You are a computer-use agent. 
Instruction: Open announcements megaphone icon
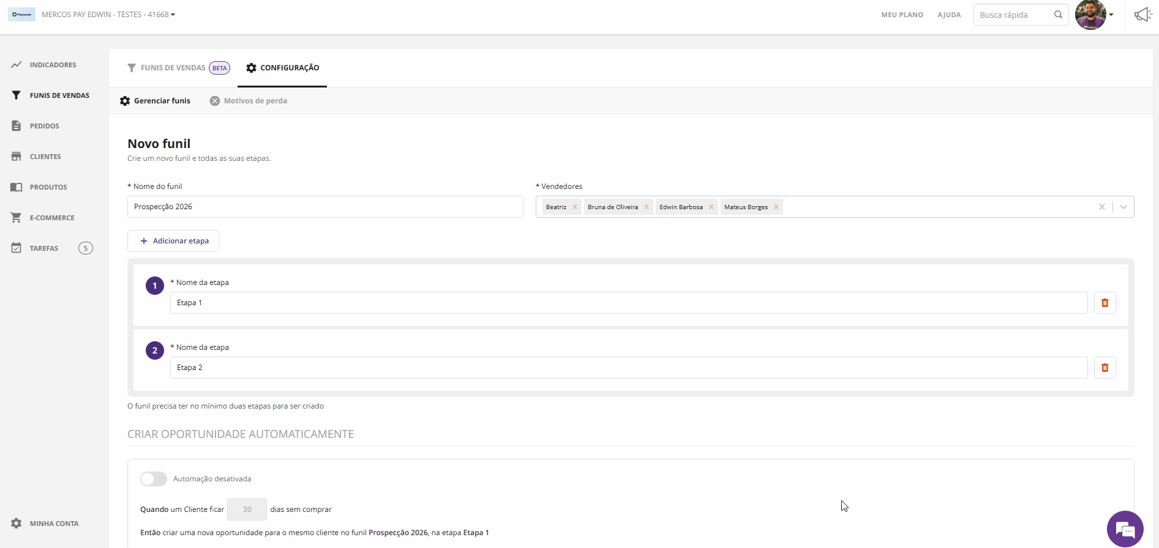click(x=1142, y=15)
